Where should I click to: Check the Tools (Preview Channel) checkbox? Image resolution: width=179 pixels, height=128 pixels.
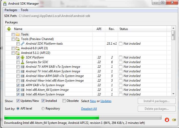pos(13,39)
